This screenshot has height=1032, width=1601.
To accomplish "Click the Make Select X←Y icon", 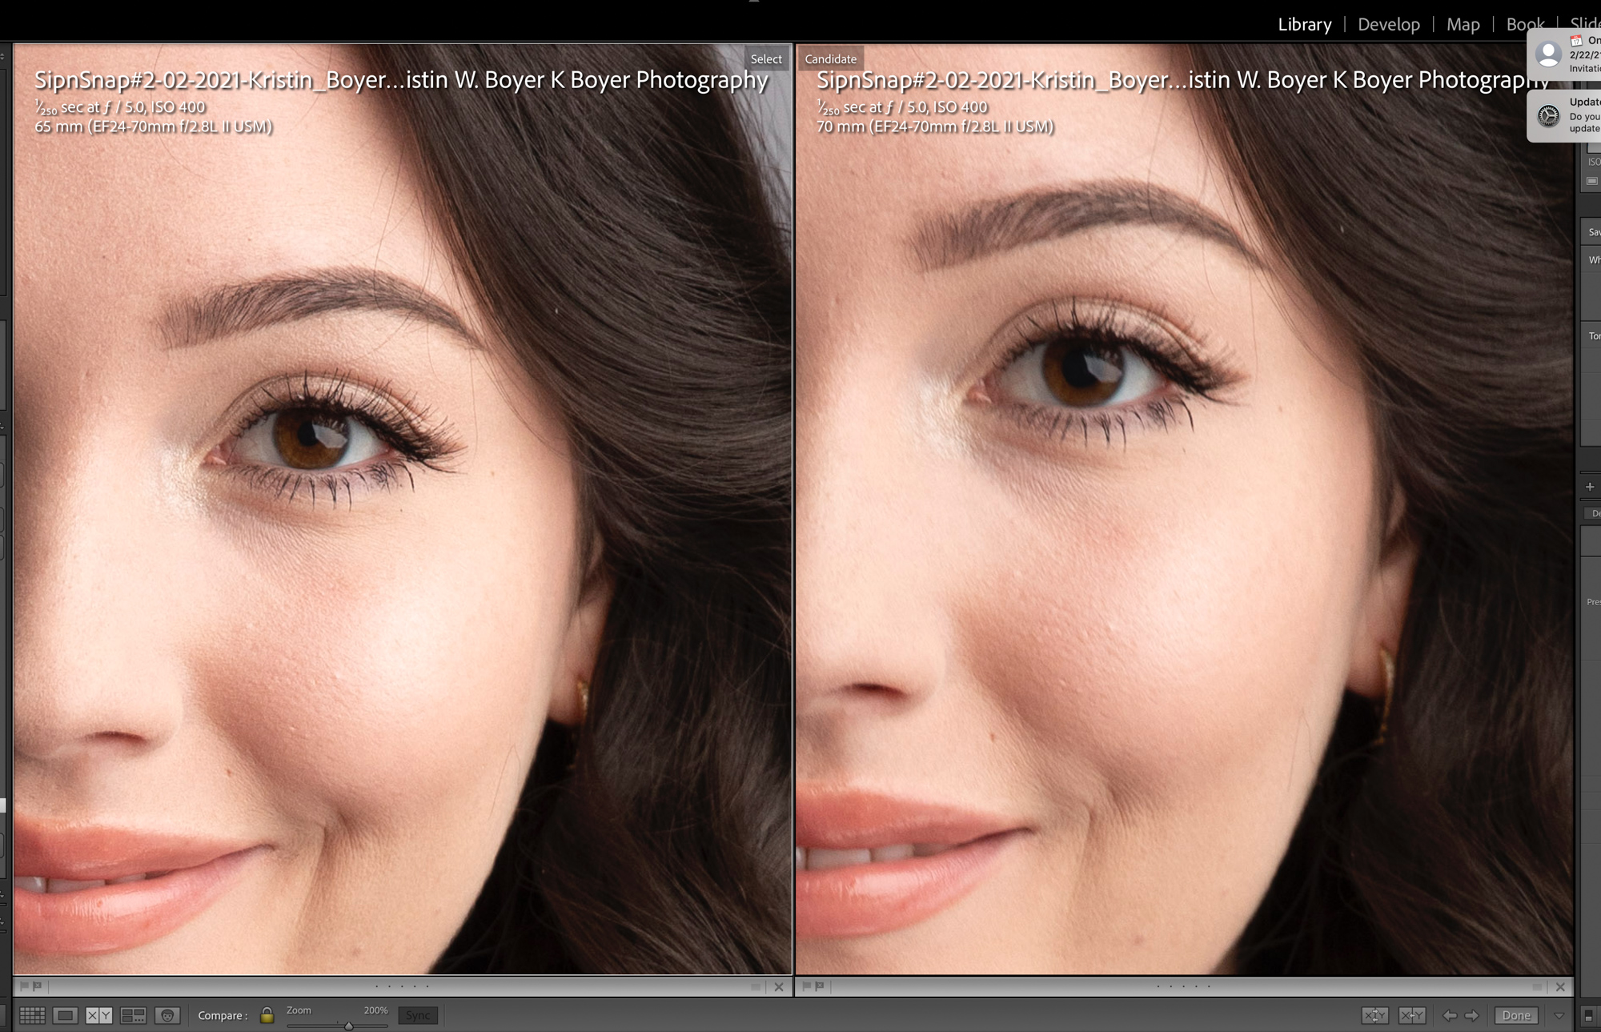I will (x=1411, y=1015).
